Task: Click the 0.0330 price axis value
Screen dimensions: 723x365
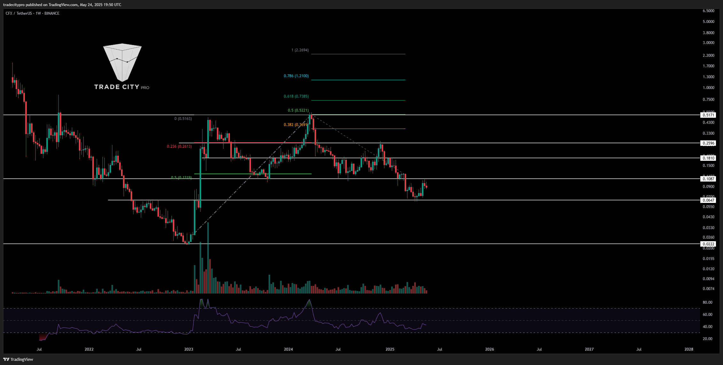Action: 708,228
